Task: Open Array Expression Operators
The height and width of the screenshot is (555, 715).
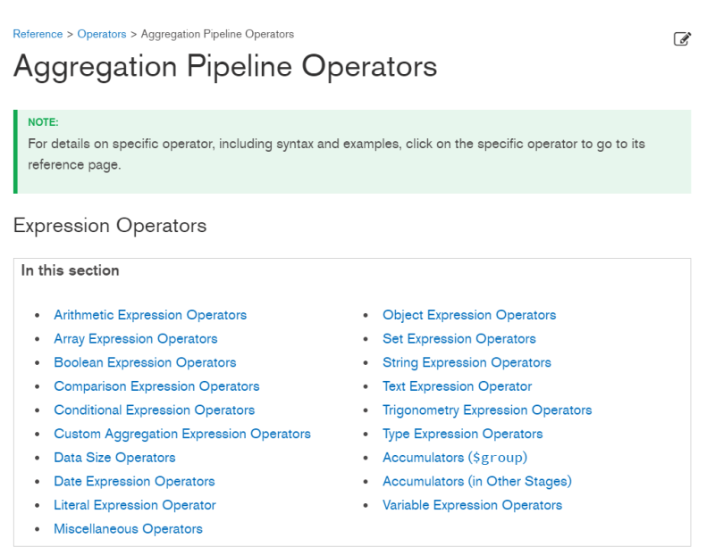Action: pyautogui.click(x=135, y=339)
